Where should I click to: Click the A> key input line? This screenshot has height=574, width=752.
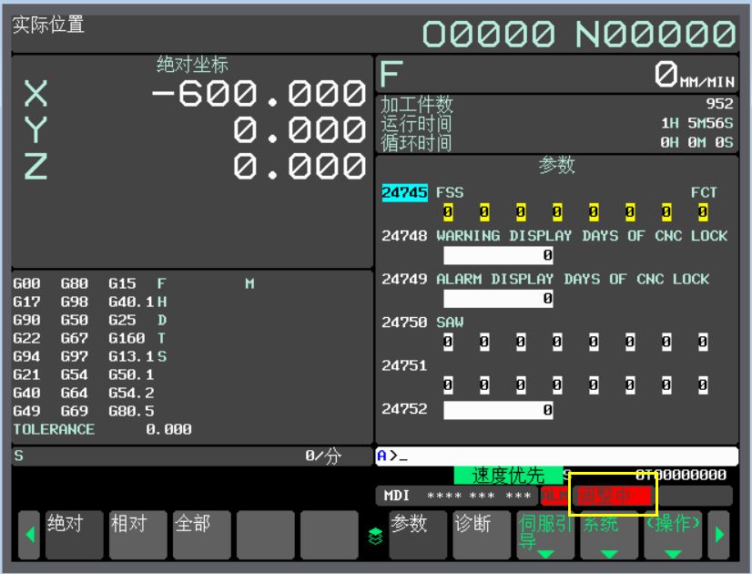556,456
